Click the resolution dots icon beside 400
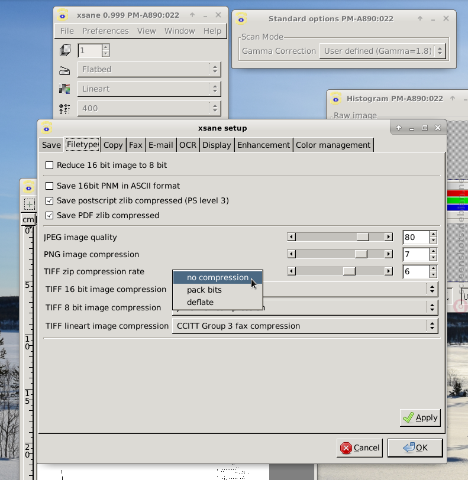 pyautogui.click(x=64, y=109)
